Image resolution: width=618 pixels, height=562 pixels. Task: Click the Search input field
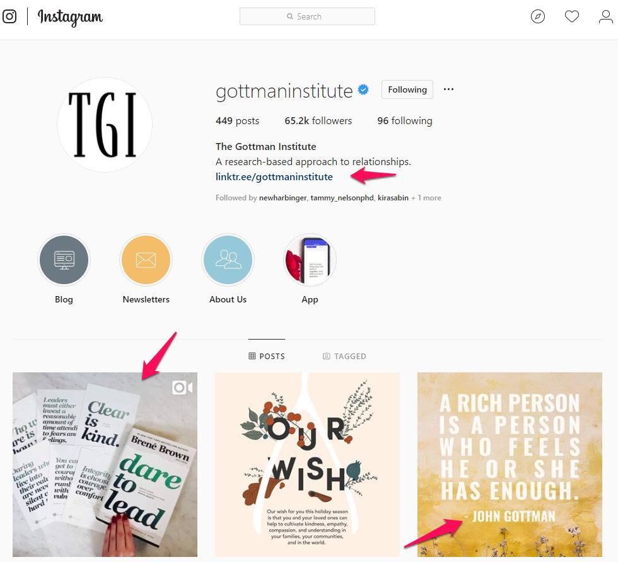[x=308, y=16]
